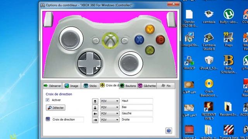Expand the POV dropdown for Droite
Screen dimensions: 248x139
pos(110,120)
